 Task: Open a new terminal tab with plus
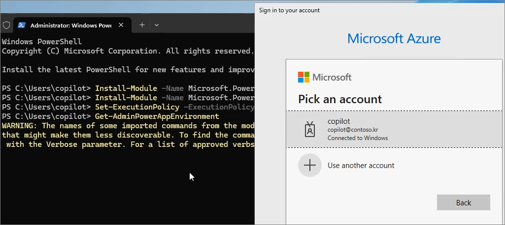[x=142, y=25]
